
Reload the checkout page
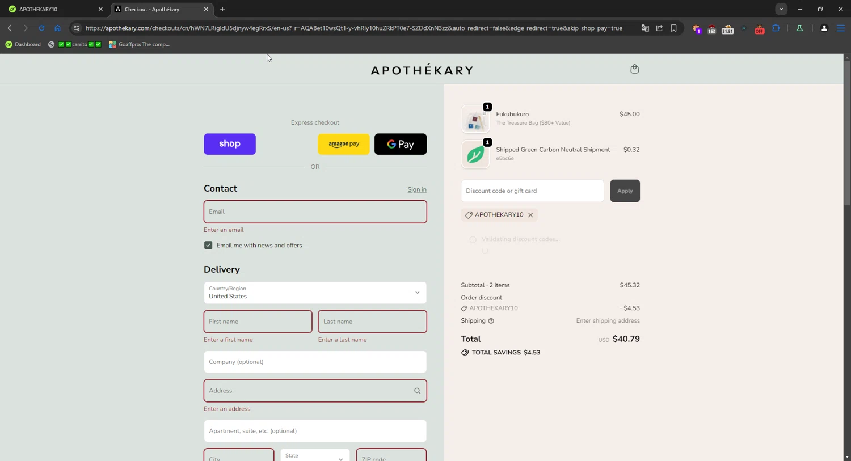click(x=41, y=28)
